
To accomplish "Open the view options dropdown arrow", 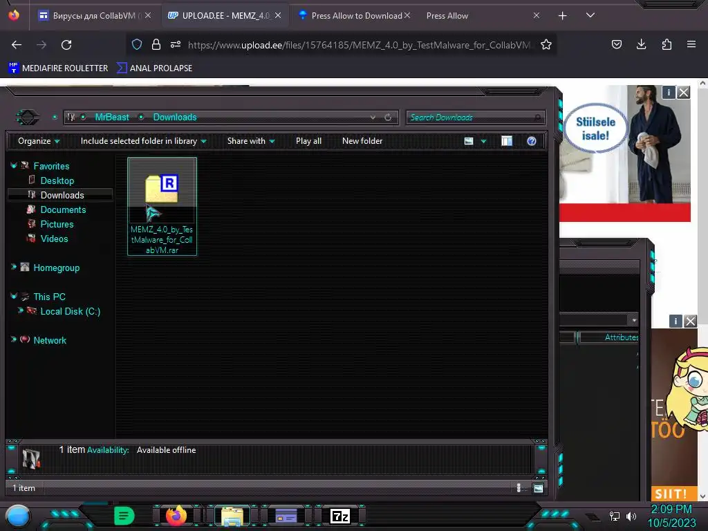I will coord(483,141).
